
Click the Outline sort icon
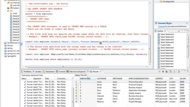pyautogui.click(x=179, y=31)
